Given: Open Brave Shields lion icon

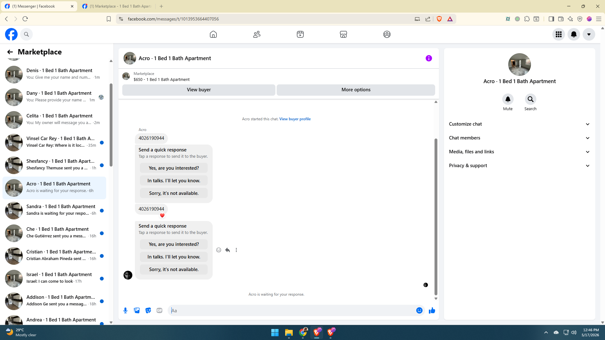Looking at the screenshot, I should pos(439,19).
